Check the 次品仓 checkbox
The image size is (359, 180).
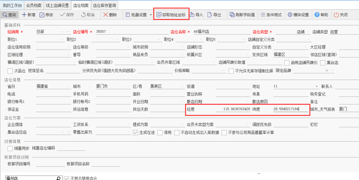coord(10,71)
